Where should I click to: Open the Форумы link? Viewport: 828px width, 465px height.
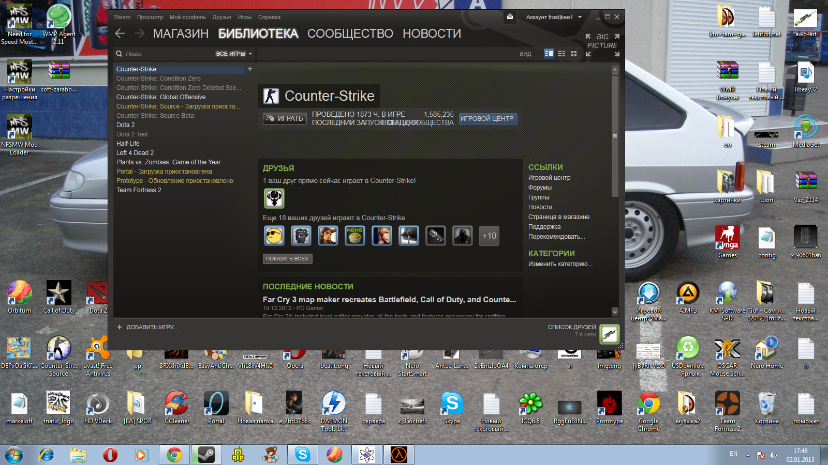(540, 188)
